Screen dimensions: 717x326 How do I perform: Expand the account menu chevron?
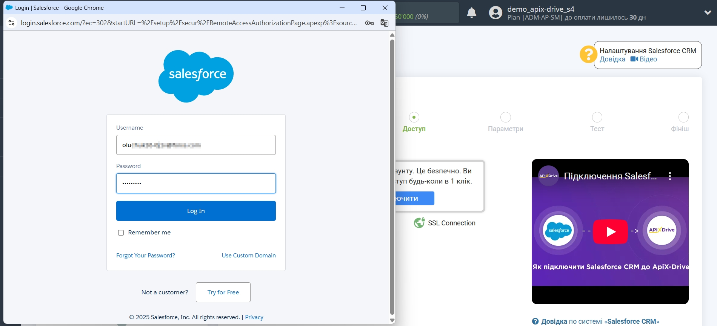point(708,12)
